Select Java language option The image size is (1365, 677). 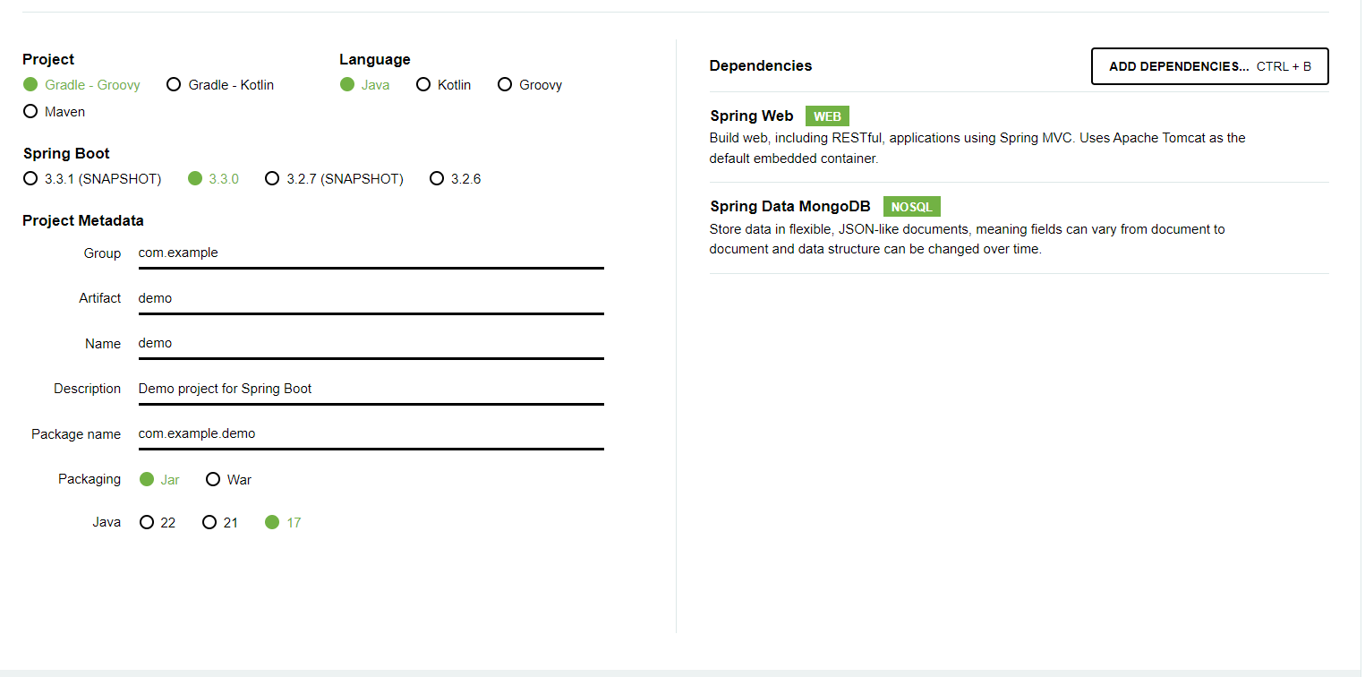(365, 85)
